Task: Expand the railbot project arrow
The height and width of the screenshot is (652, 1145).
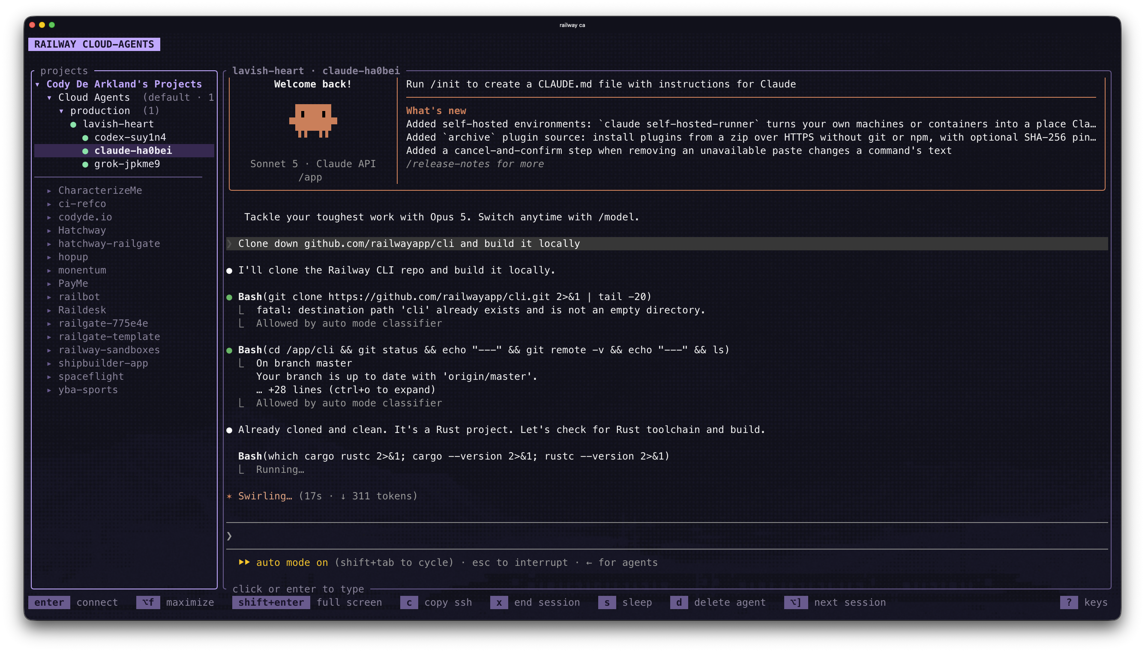Action: coord(49,297)
